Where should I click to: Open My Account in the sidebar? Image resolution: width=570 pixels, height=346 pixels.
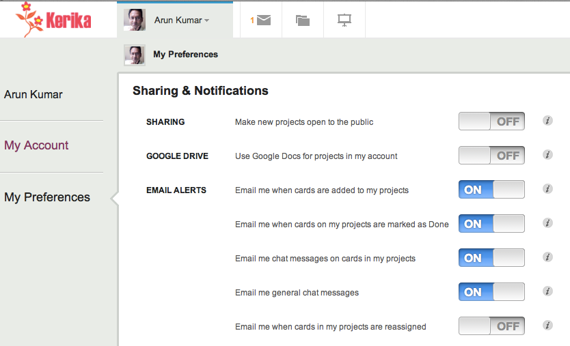pos(36,145)
